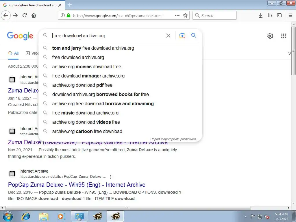Choose suggestion borrow and streaming
Image resolution: width=296 pixels, height=222 pixels.
(120, 104)
